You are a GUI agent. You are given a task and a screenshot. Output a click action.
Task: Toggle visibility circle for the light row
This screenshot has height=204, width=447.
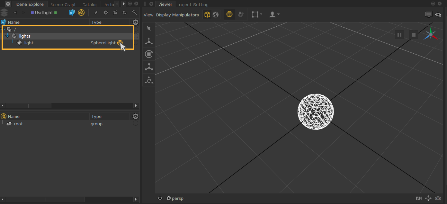[136, 43]
